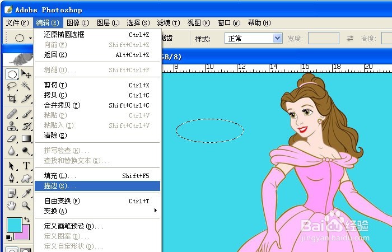Select the Zoom tool
This screenshot has width=392, height=252.
tap(26, 206)
